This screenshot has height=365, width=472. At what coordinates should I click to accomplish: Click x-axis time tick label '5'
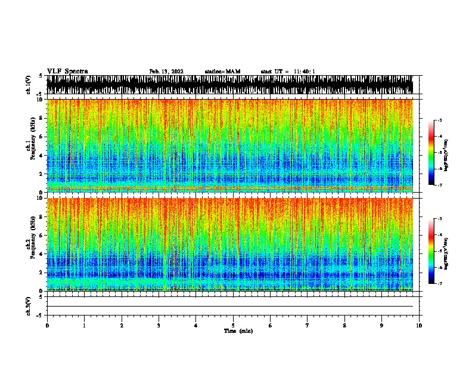233,326
